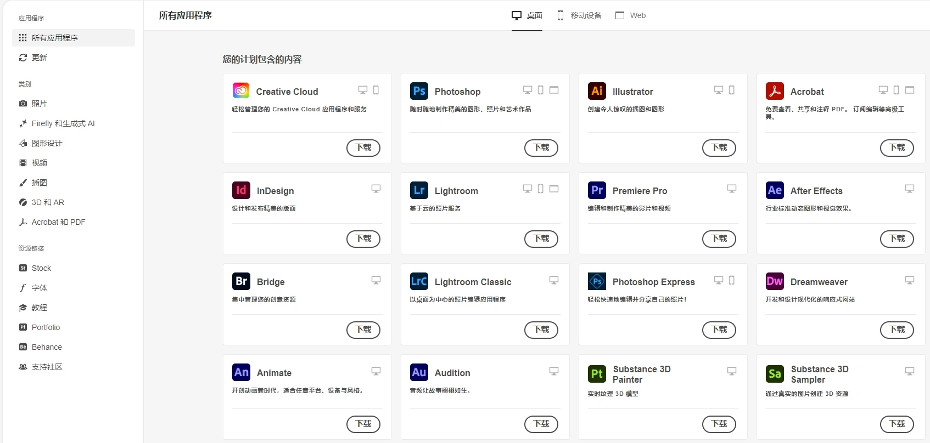Click the After Effects Ae icon
This screenshot has width=930, height=443.
[x=775, y=190]
